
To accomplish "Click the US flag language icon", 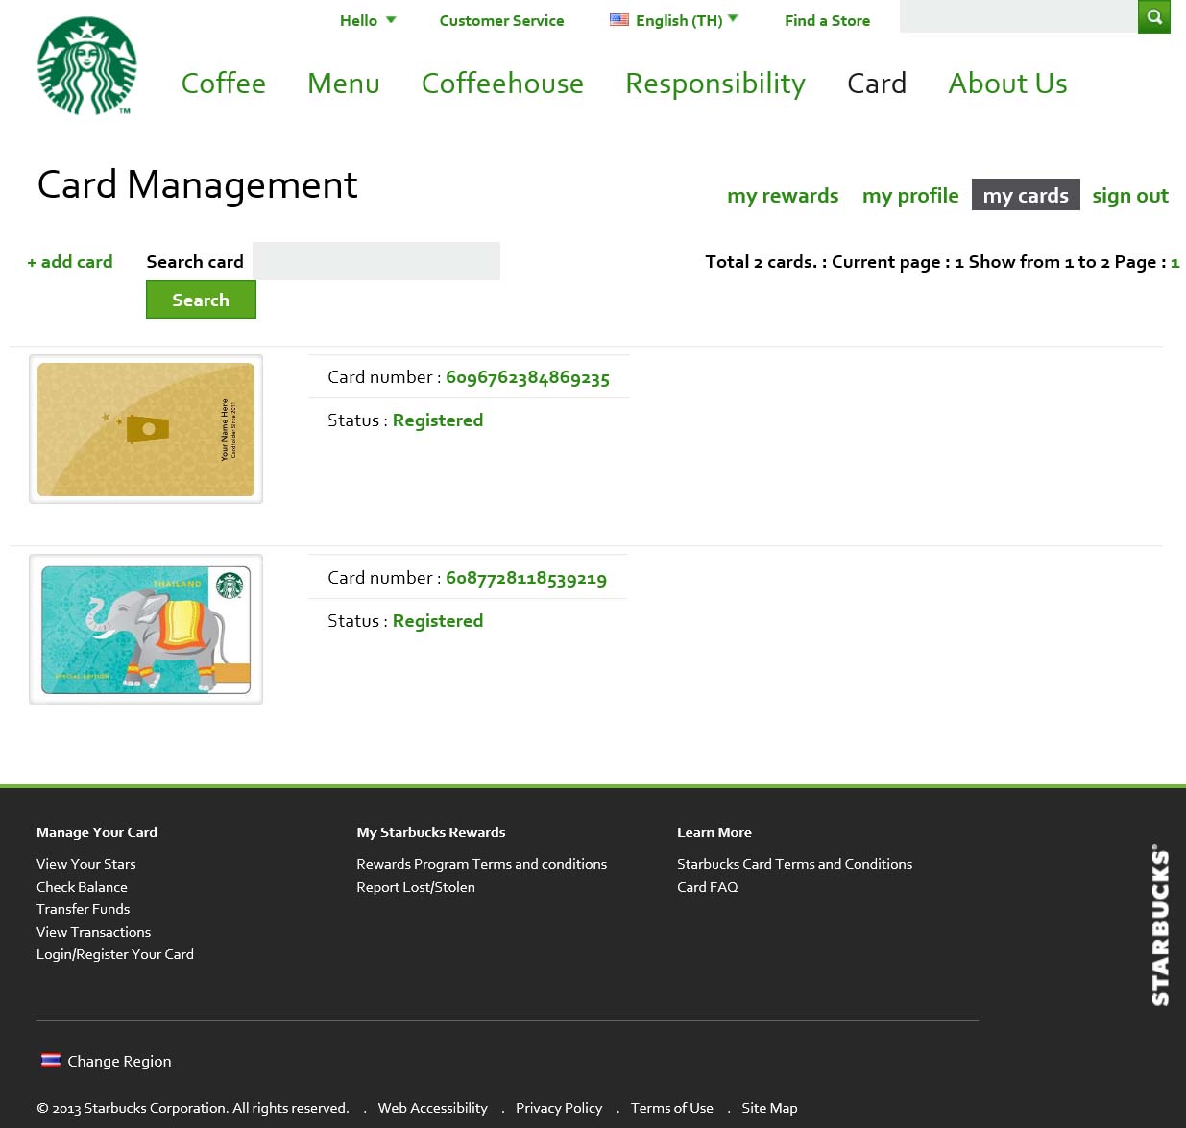I will click(619, 19).
